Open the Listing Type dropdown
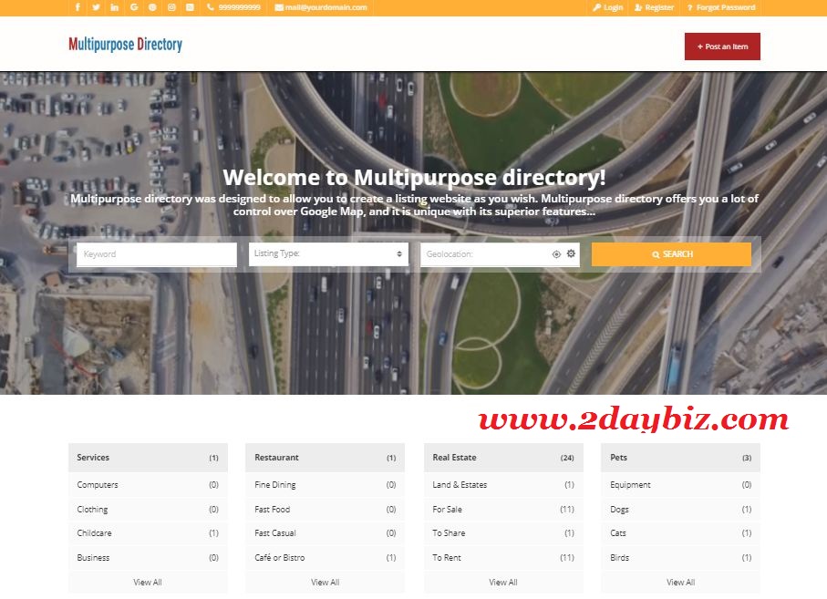Screen dimensions: 827x599 [328, 253]
